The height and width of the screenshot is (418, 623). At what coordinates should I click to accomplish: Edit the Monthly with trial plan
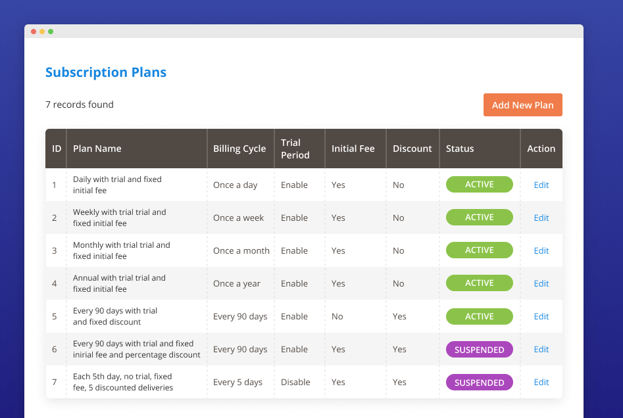point(541,250)
